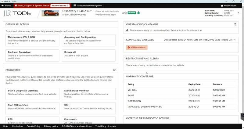Click the Known issues: 3 badge
Screen dimensions: 244x129
click(x=60, y=5)
